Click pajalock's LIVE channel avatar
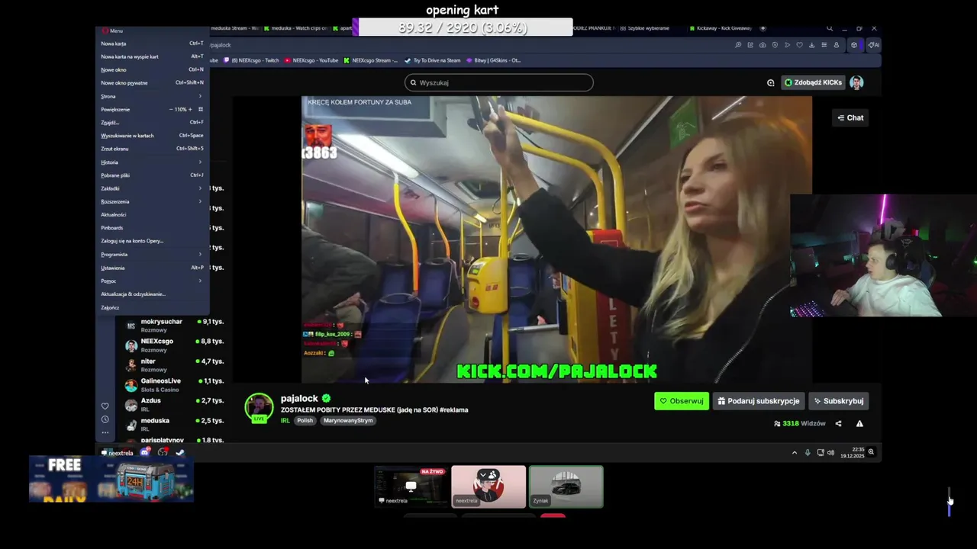Viewport: 977px width, 549px height. pyautogui.click(x=259, y=407)
